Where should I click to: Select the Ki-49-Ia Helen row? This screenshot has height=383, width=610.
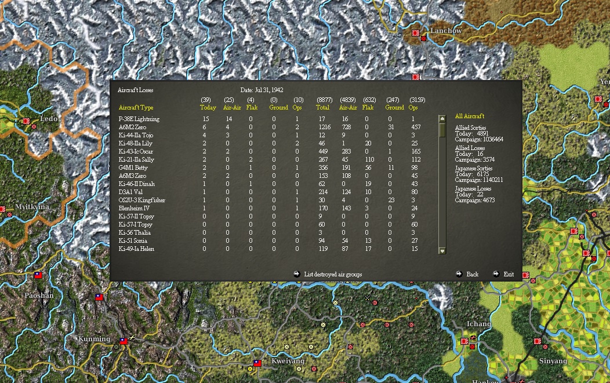[270, 249]
